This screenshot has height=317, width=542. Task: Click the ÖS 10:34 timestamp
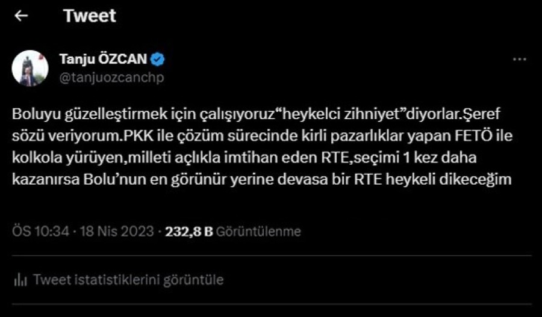coord(40,232)
